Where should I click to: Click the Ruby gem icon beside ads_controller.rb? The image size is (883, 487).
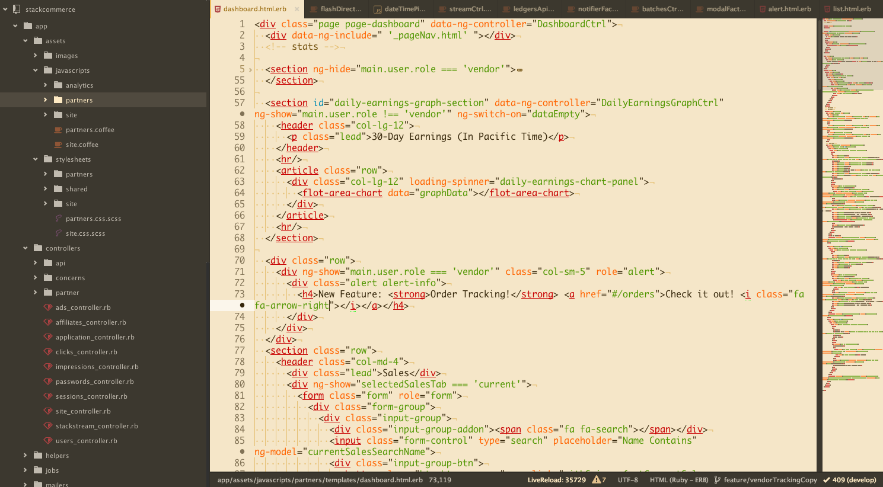tap(48, 307)
